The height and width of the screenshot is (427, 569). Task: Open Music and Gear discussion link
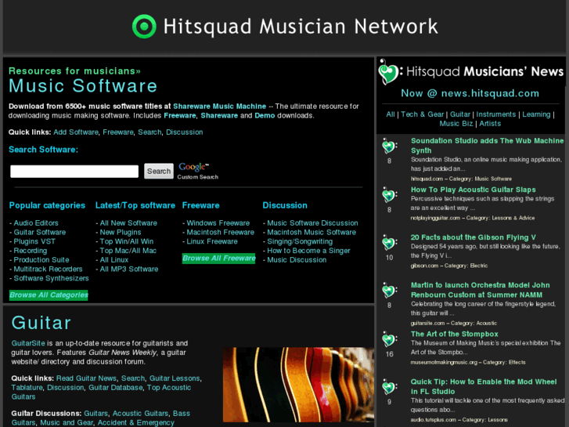click(67, 422)
